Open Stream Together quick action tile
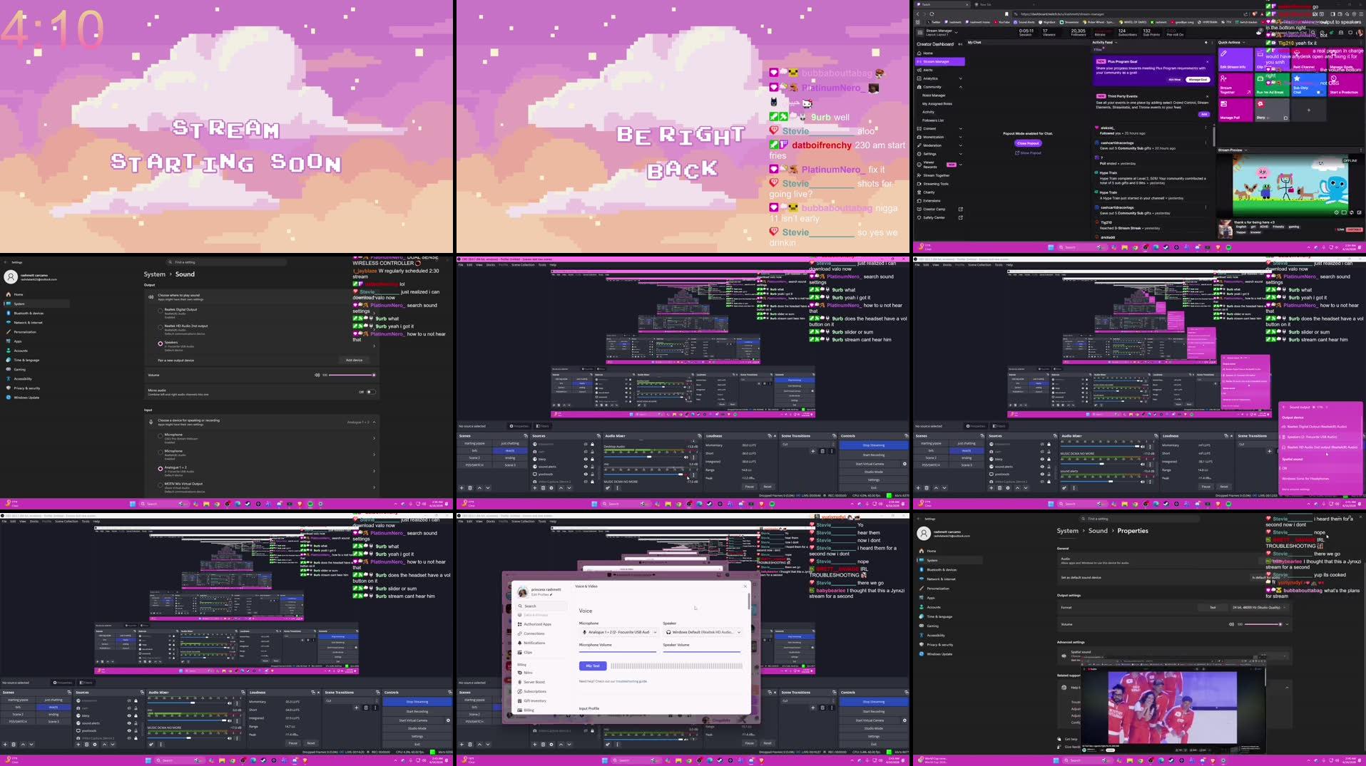This screenshot has height=766, width=1366. click(x=1235, y=85)
